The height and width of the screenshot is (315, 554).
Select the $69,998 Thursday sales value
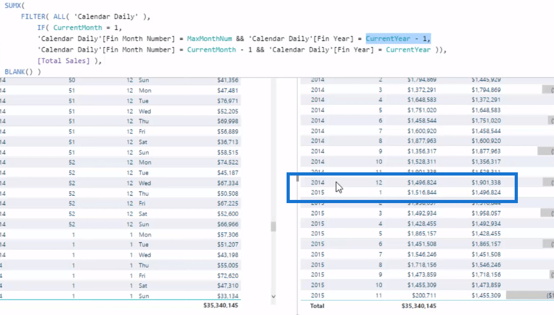228,121
